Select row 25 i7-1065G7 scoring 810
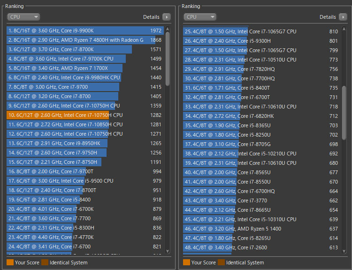 (262, 31)
